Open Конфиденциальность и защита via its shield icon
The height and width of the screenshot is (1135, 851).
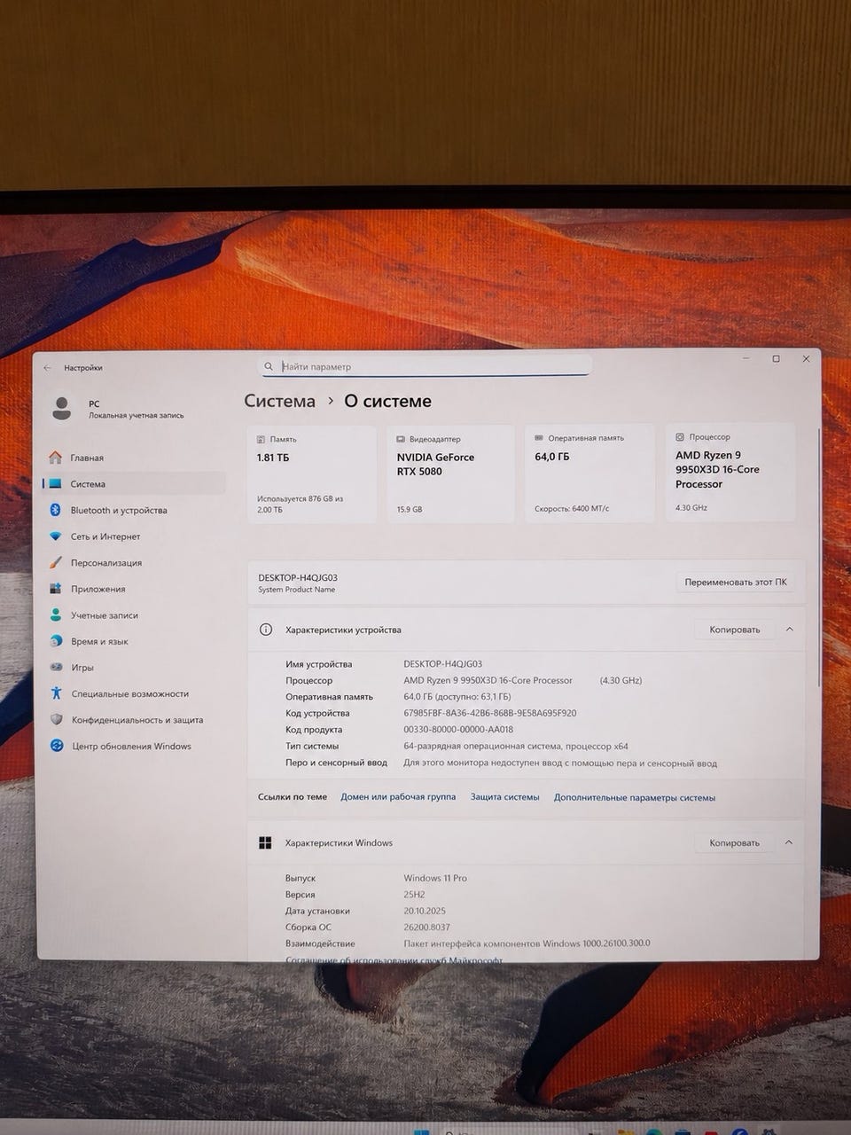(56, 719)
